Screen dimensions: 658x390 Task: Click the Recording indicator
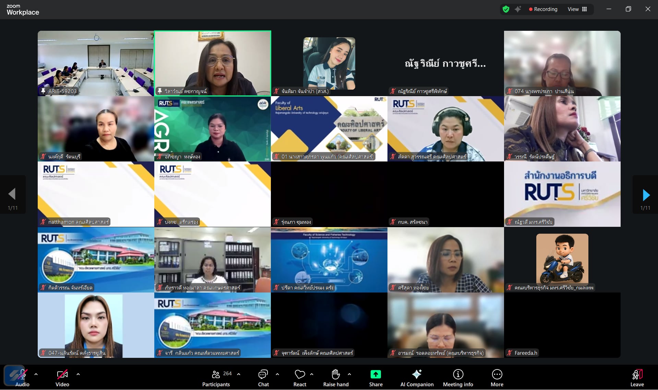click(x=543, y=9)
